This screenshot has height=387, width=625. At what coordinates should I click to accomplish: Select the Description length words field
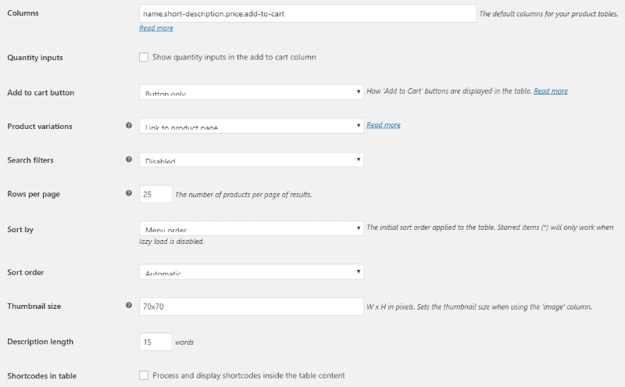tap(155, 342)
